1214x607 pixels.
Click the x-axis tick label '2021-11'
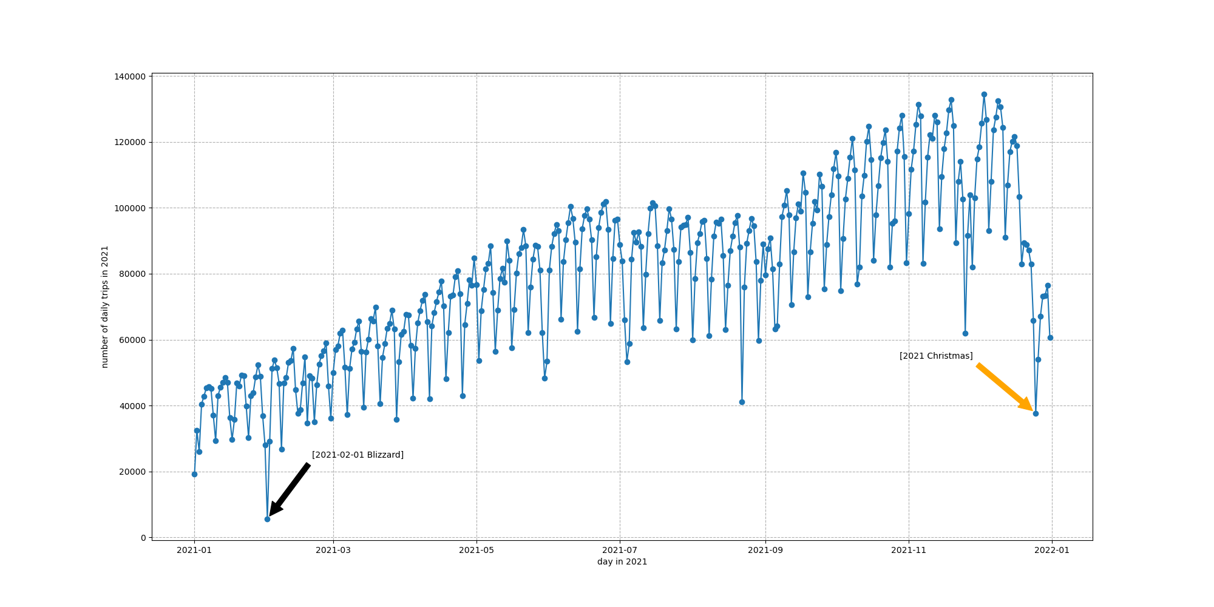point(909,551)
